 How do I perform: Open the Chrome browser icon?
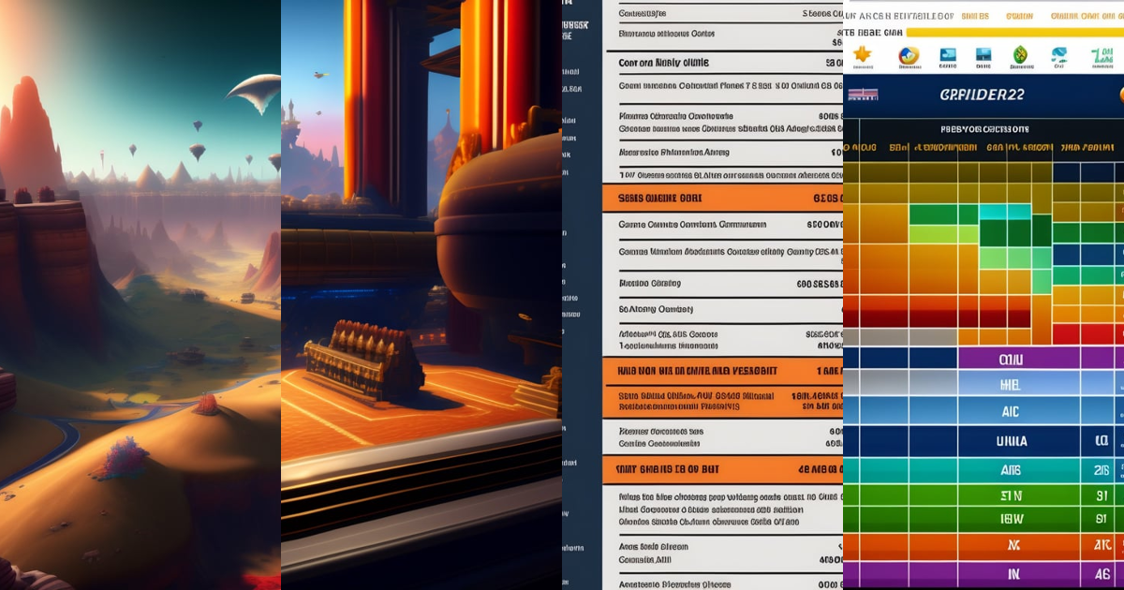click(x=909, y=54)
